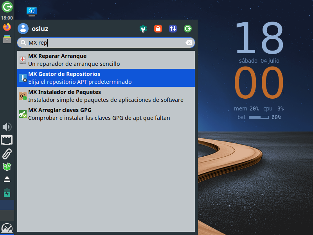The image size is (313, 235).
Task: Open the wired network connection icon
Action: point(7,140)
